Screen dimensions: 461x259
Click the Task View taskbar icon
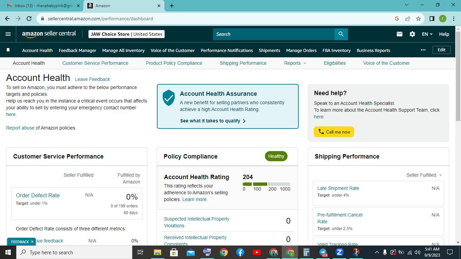coord(141,252)
